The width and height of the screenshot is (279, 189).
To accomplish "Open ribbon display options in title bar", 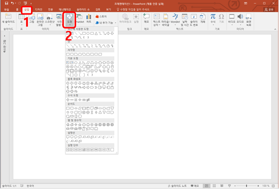I will (x=246, y=3).
